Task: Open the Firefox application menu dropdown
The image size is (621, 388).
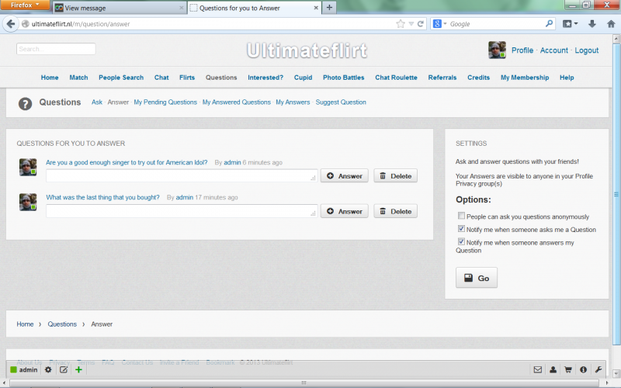Action: [x=25, y=5]
